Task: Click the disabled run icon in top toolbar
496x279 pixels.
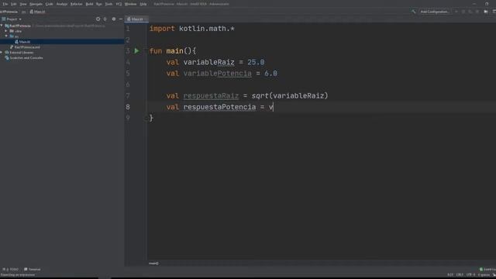Action: (456, 12)
